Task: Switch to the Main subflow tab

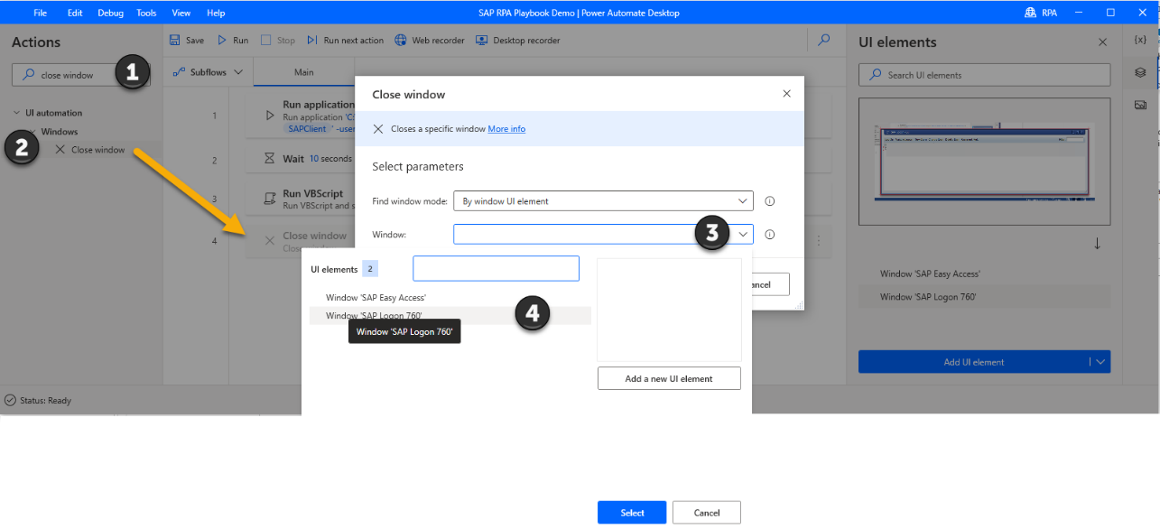Action: pos(304,72)
